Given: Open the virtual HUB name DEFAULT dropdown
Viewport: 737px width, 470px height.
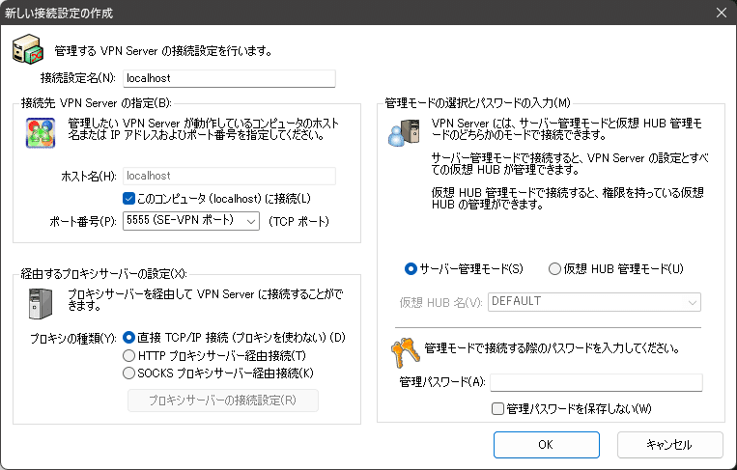Looking at the screenshot, I should coord(595,302).
